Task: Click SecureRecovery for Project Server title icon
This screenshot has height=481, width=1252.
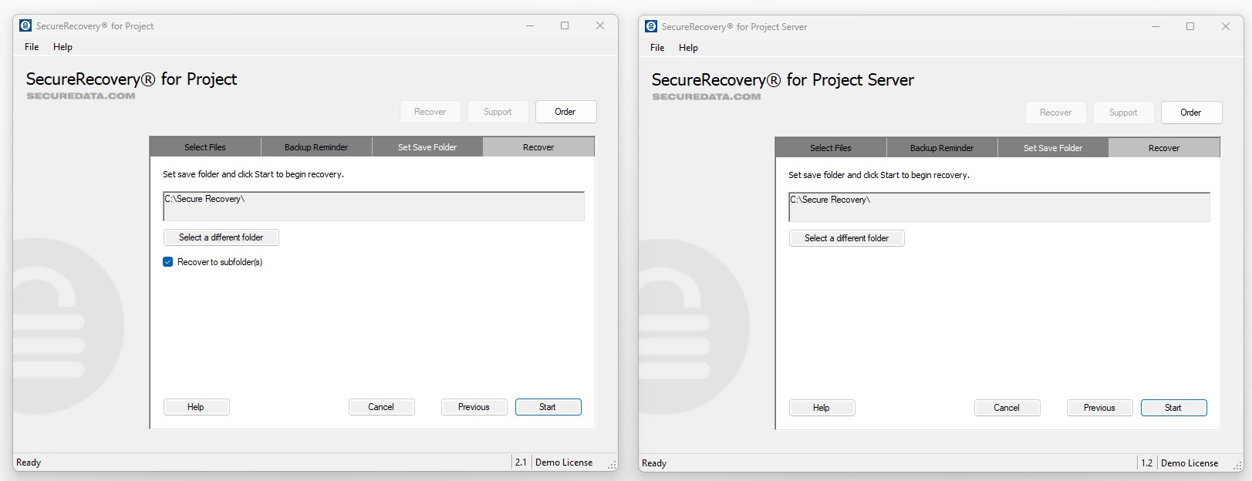Action: 651,26
